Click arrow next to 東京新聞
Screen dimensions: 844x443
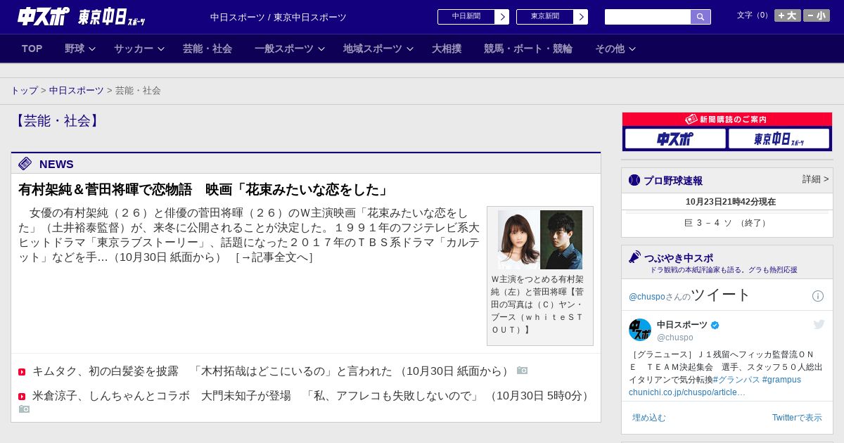[581, 17]
